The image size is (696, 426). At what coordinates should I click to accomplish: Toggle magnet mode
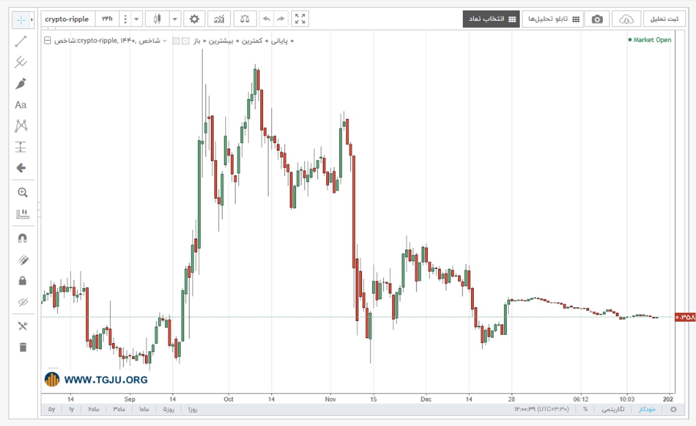(x=23, y=238)
